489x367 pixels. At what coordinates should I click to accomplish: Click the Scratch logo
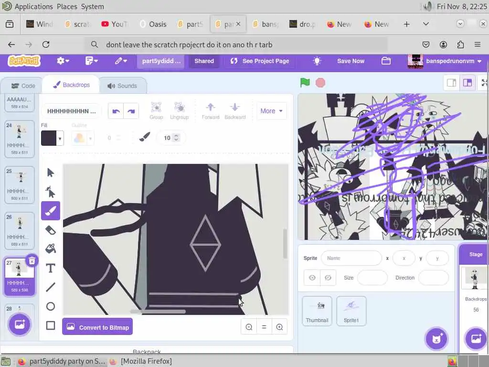(x=24, y=61)
